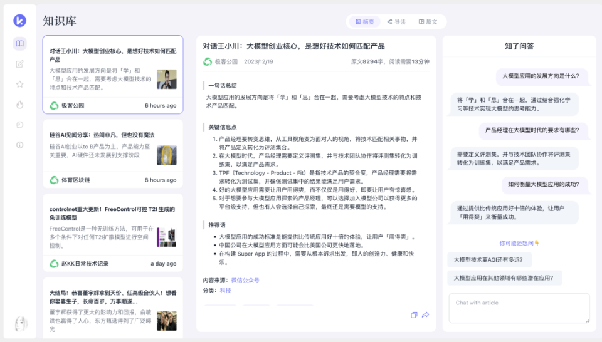
Task: Open the knowledge base book icon
Action: click(x=20, y=44)
